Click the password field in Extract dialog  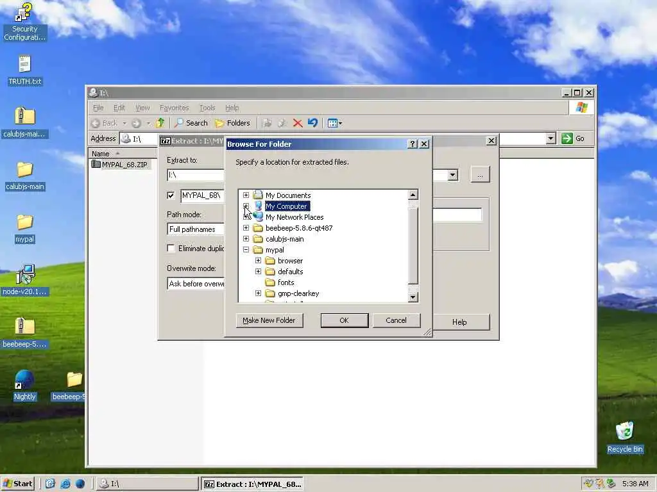457,215
